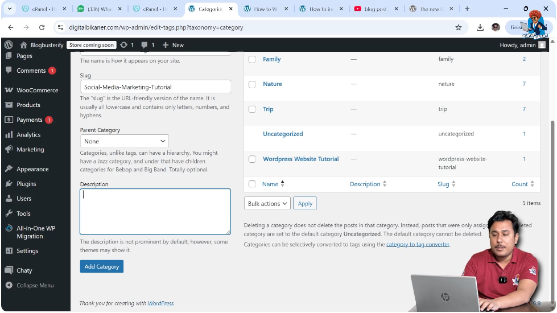557x313 pixels.
Task: Click the WordPress footer link
Action: pos(160,303)
